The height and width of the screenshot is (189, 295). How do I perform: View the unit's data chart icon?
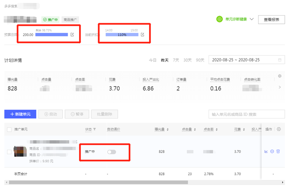266,152
